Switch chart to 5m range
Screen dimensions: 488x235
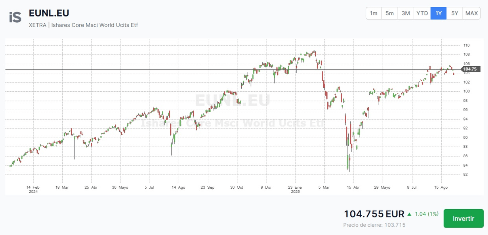click(389, 14)
